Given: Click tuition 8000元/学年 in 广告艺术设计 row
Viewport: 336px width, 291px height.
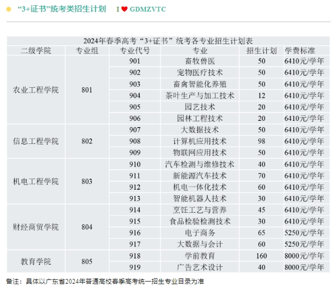Looking at the screenshot, I should click(x=304, y=267).
